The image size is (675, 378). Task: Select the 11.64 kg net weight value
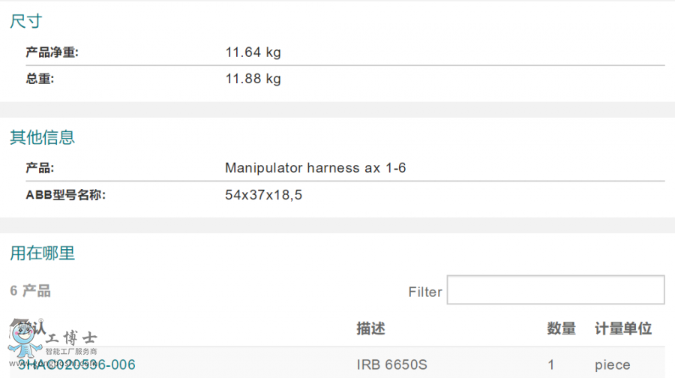click(x=253, y=52)
